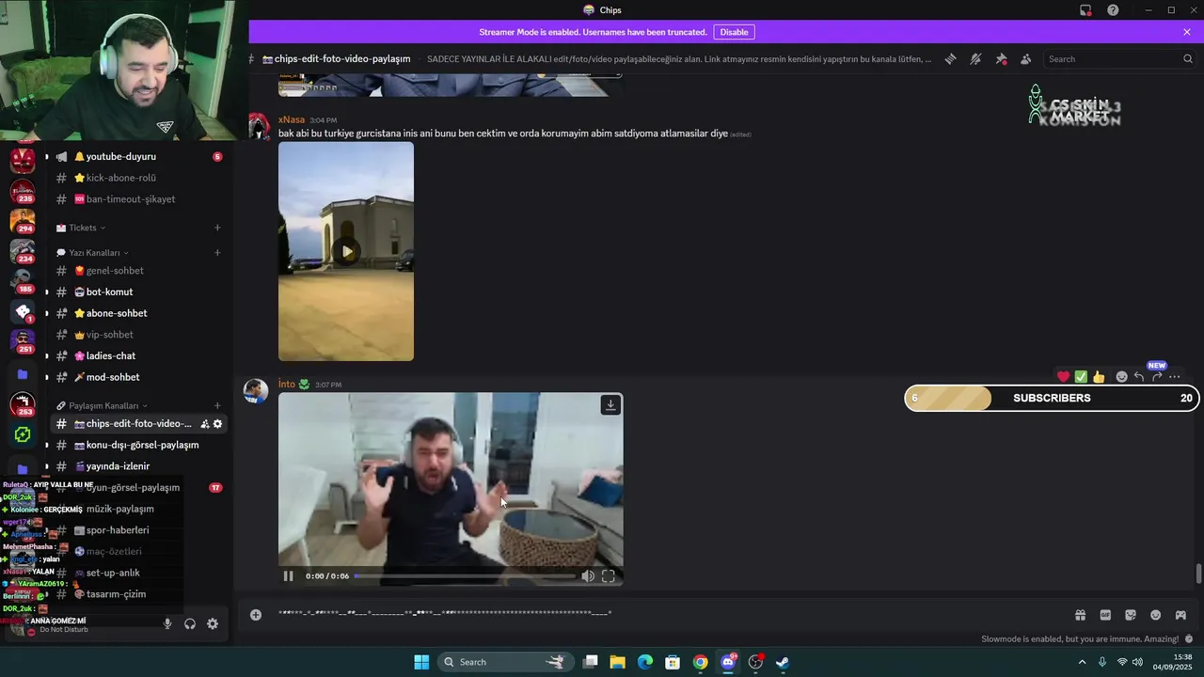Open the Activities game controller icon

1180,615
